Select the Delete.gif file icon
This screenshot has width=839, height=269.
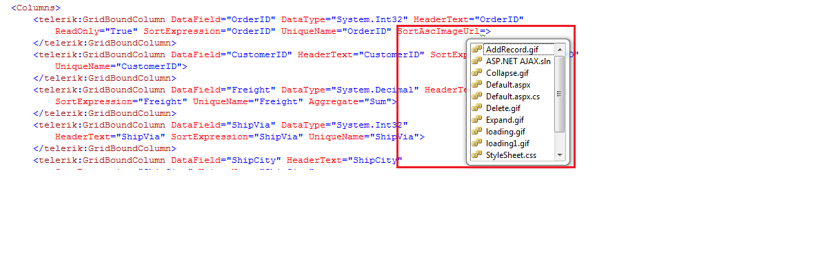click(477, 108)
